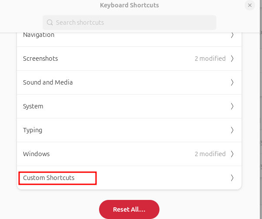Click "2 modified" label beside Windows
This screenshot has height=219, width=262.
tap(210, 154)
